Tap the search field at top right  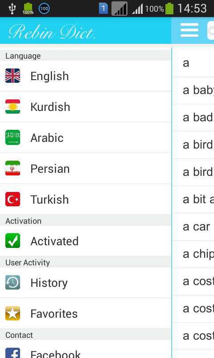[211, 30]
